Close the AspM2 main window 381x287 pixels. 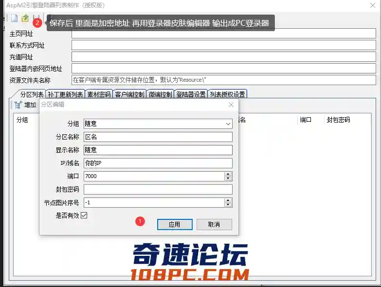pos(373,5)
